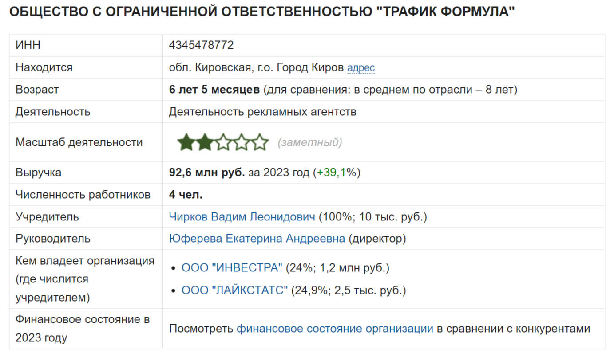This screenshot has width=610, height=353.
Task: Open founder Чирков Вадим Леонидович link
Action: coord(242,217)
